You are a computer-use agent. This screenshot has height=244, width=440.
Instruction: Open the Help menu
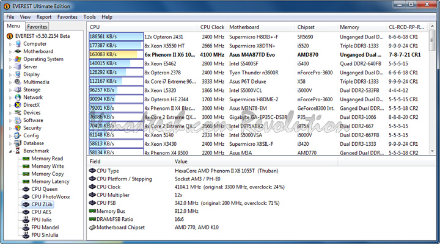[x=107, y=17]
